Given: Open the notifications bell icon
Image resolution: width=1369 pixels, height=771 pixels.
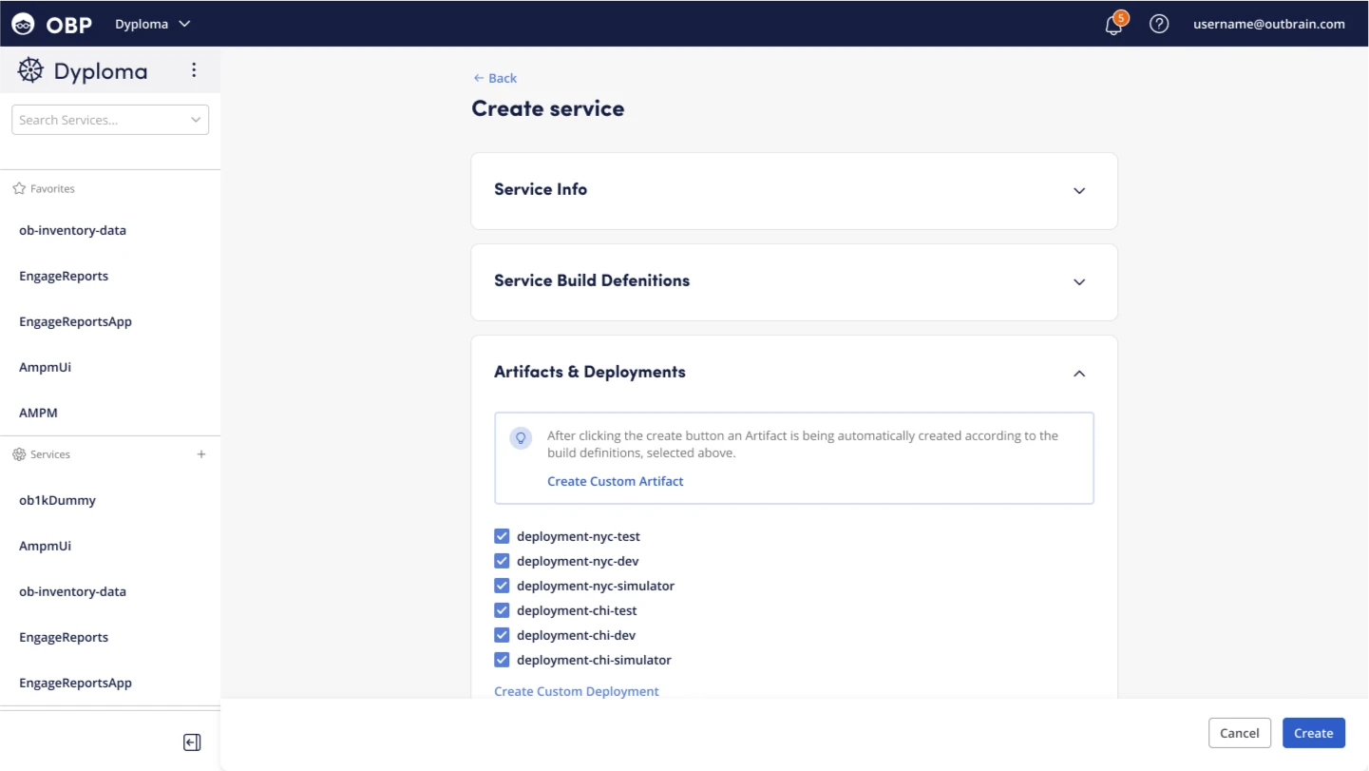Looking at the screenshot, I should pos(1113,25).
